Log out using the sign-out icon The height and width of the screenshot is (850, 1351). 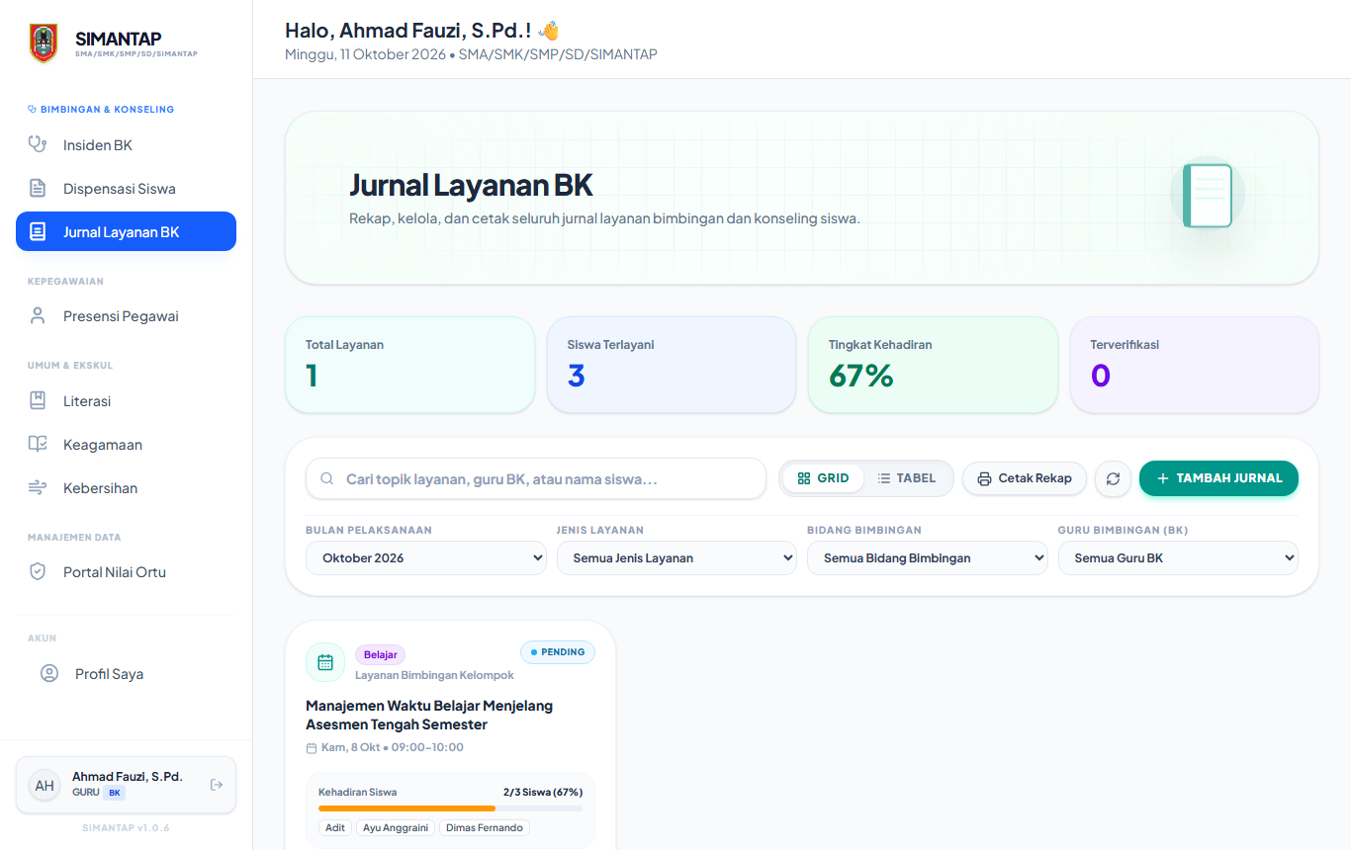coord(217,785)
